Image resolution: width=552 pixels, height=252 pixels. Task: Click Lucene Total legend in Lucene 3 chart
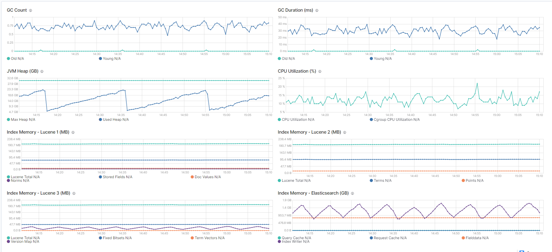pyautogui.click(x=23, y=238)
